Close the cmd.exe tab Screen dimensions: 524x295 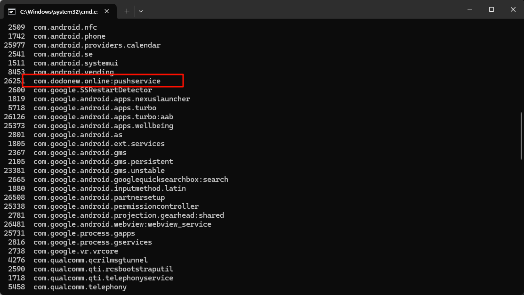coord(108,11)
